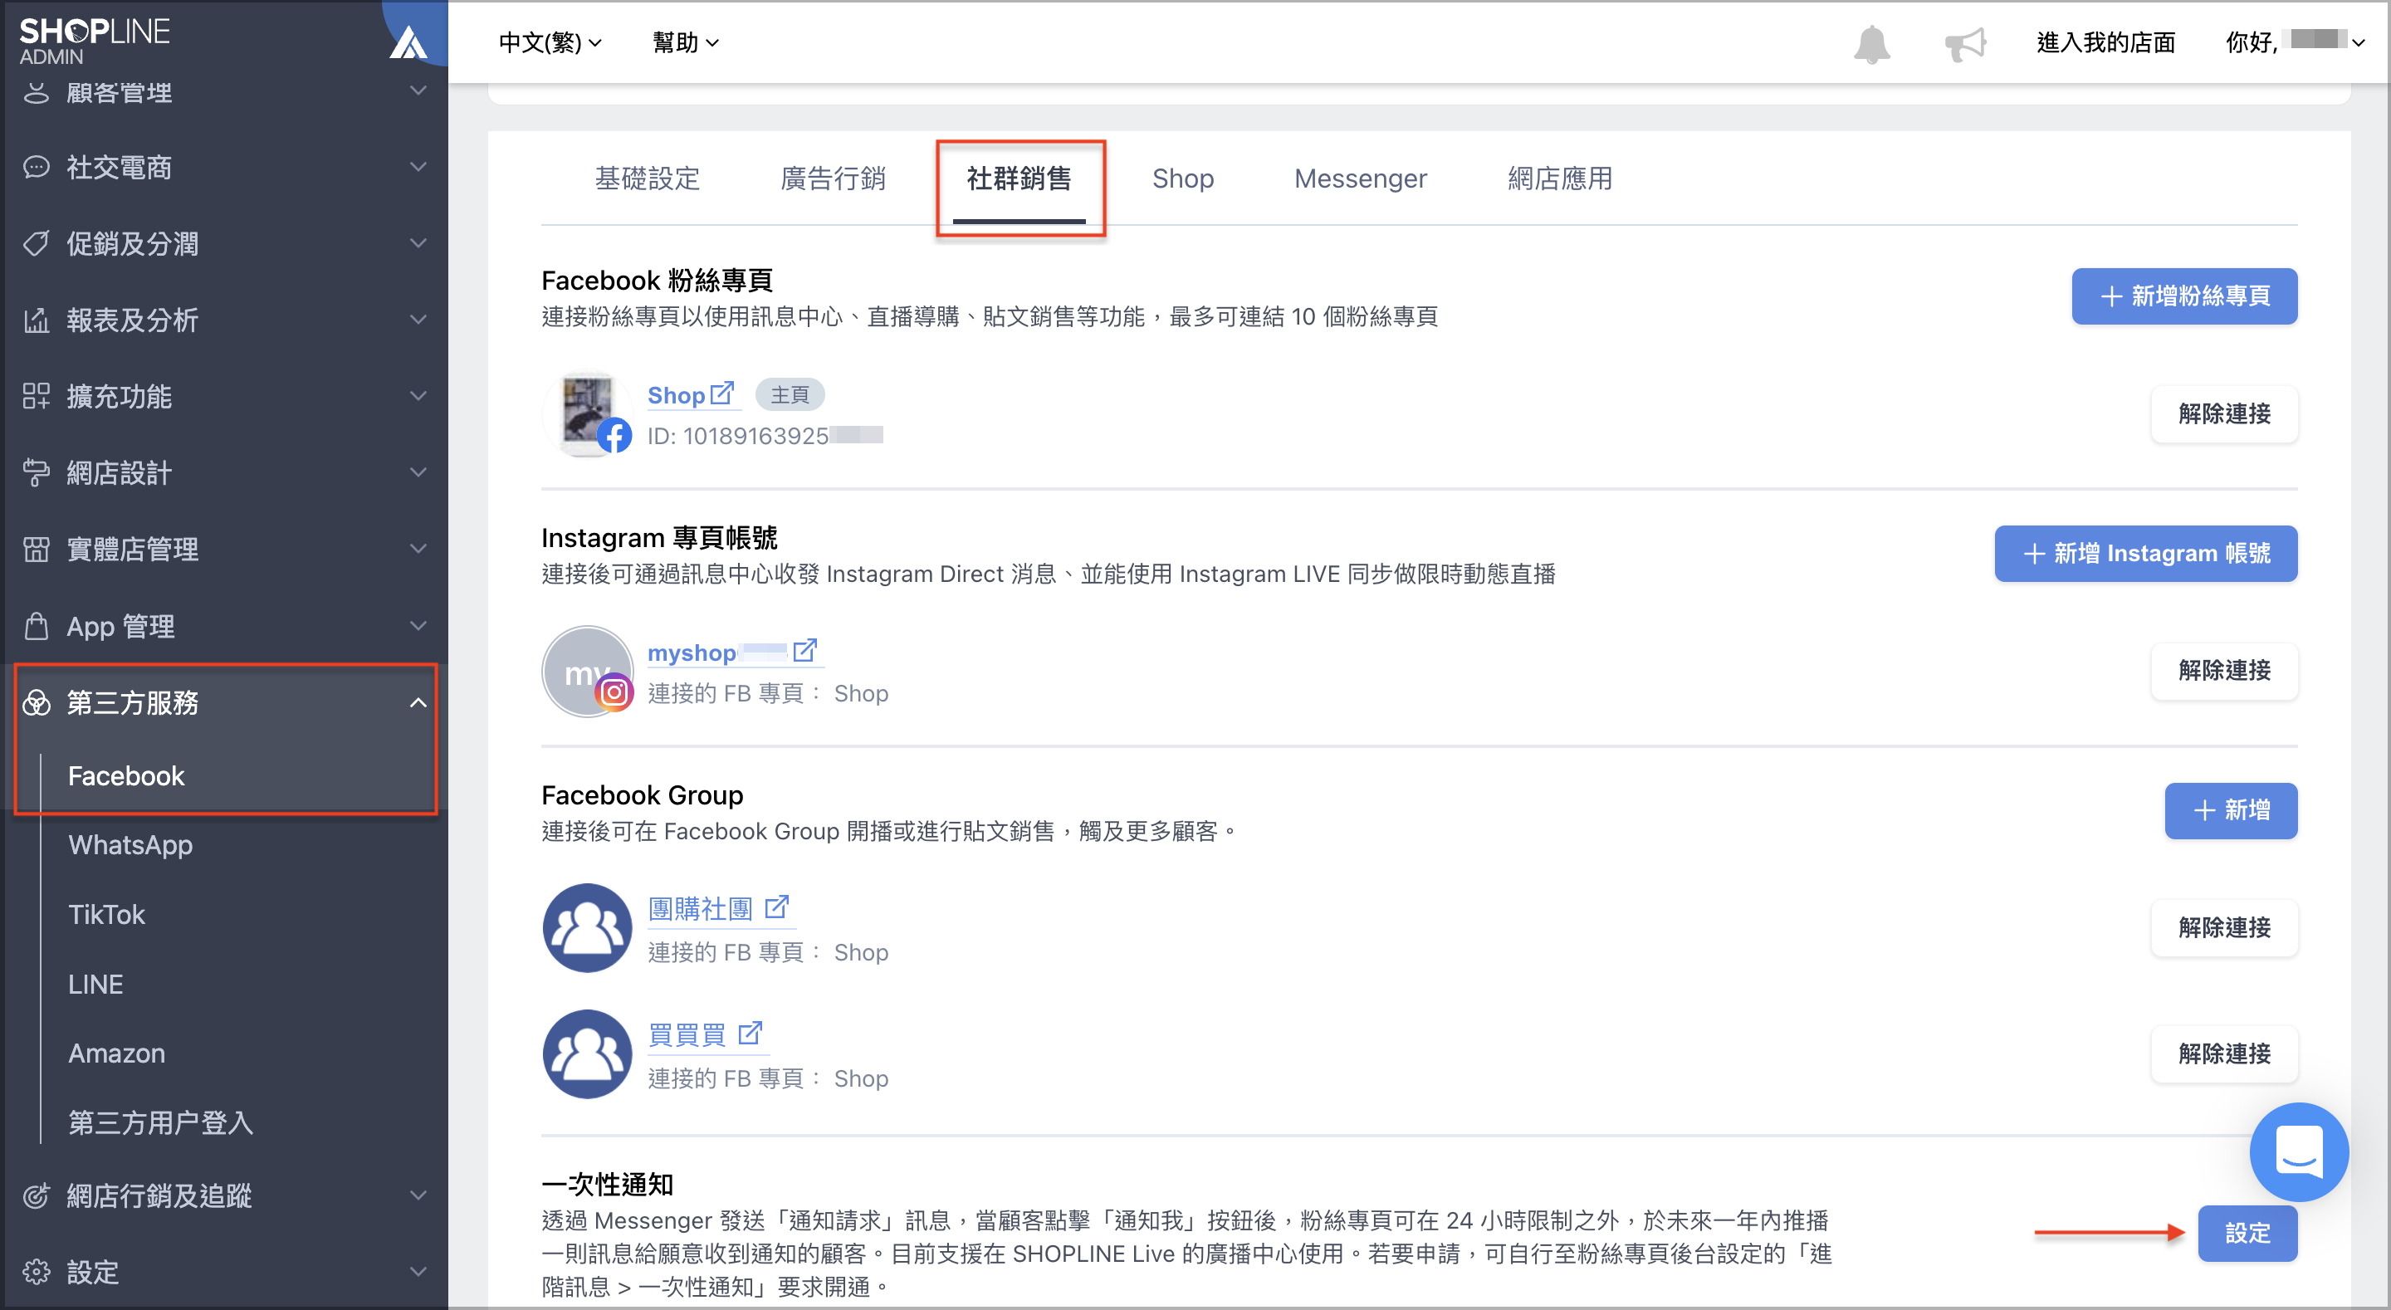
Task: Open 進入我的店面 link
Action: tap(2105, 42)
